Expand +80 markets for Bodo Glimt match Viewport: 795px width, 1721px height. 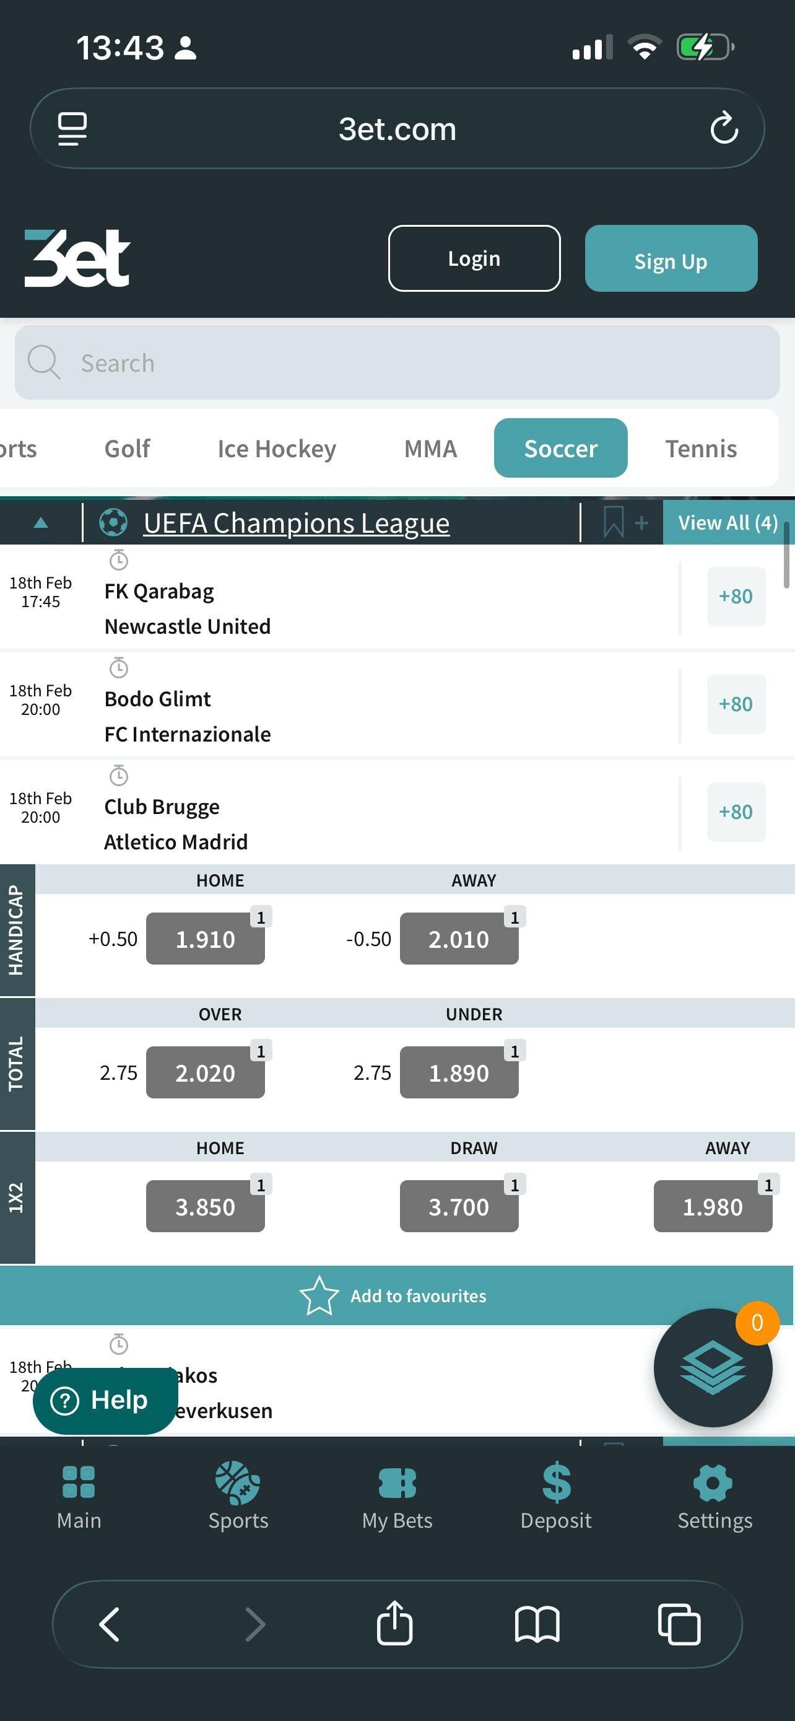pos(736,704)
